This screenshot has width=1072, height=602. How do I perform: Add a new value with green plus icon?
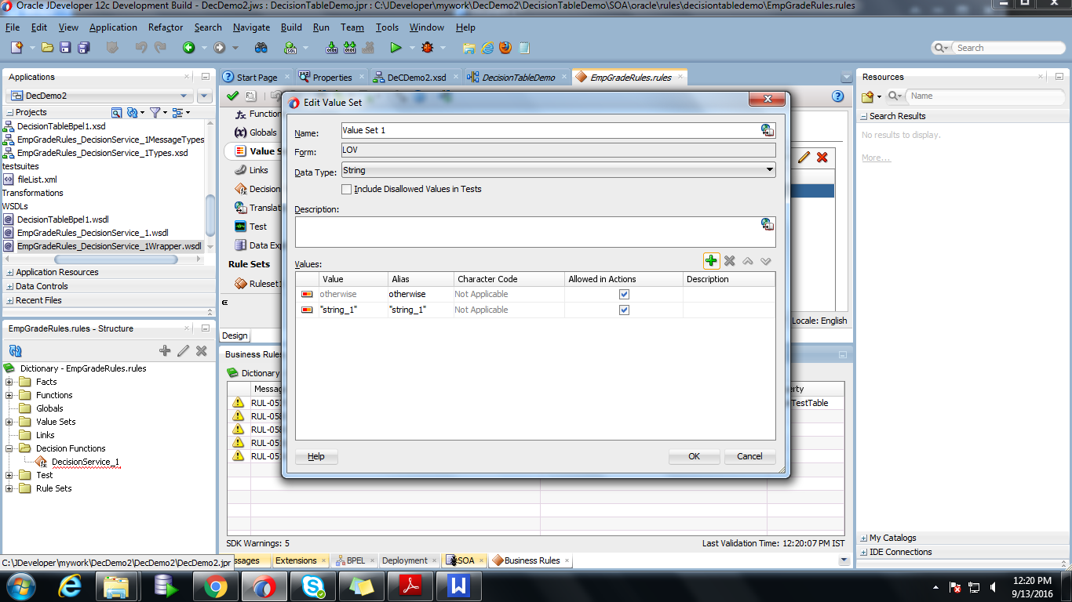[711, 260]
